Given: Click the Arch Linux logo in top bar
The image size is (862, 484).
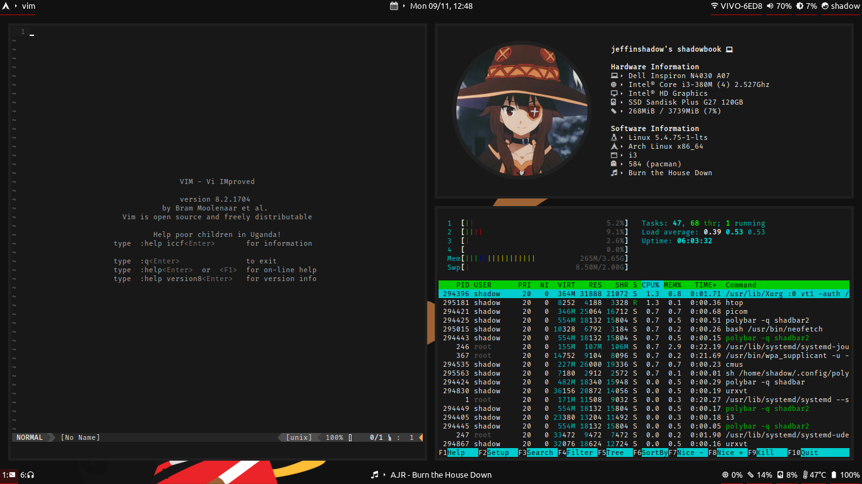Looking at the screenshot, I should [x=6, y=6].
